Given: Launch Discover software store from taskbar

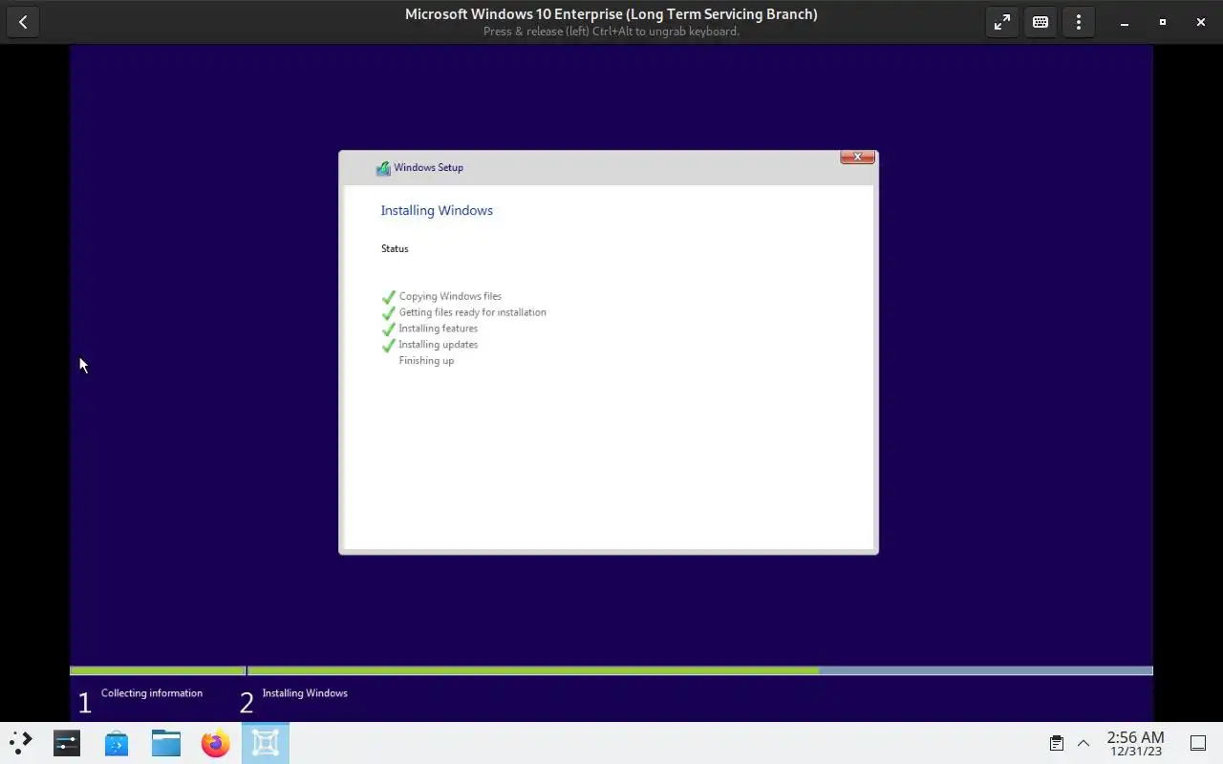Looking at the screenshot, I should tap(117, 743).
